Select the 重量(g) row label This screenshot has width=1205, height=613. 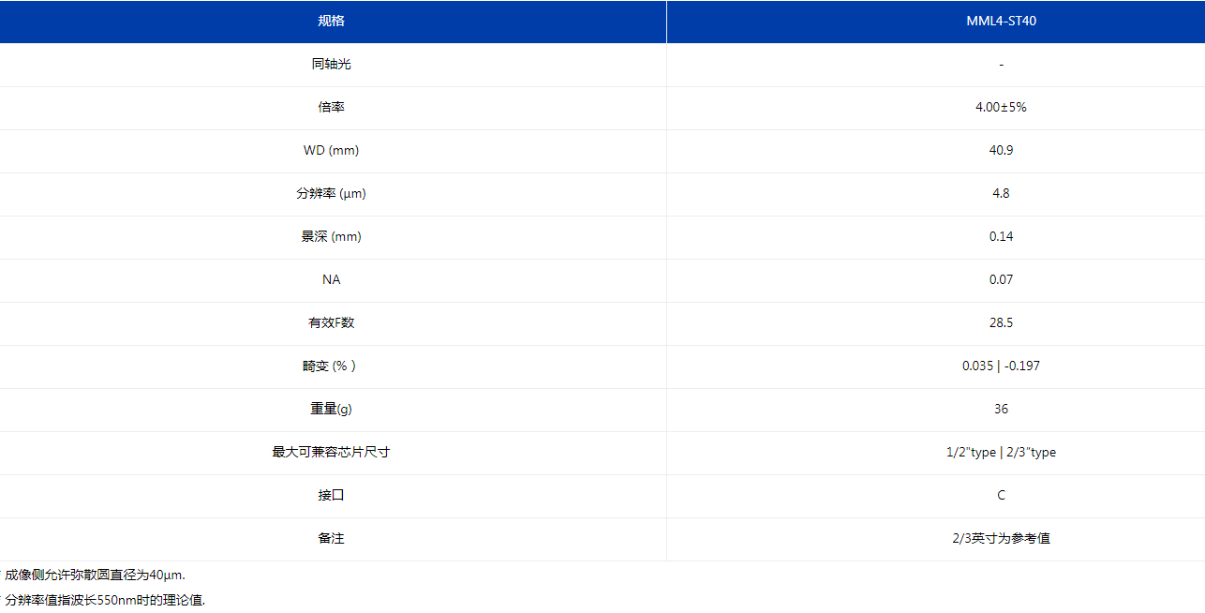click(x=332, y=410)
